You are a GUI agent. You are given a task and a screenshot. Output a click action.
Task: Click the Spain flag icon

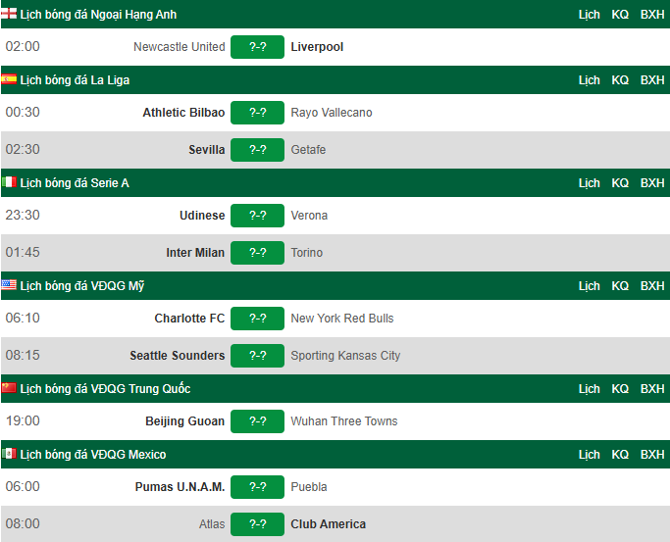point(9,79)
